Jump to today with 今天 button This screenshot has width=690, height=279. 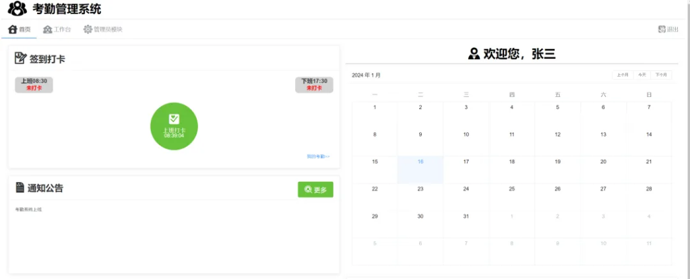tap(642, 75)
